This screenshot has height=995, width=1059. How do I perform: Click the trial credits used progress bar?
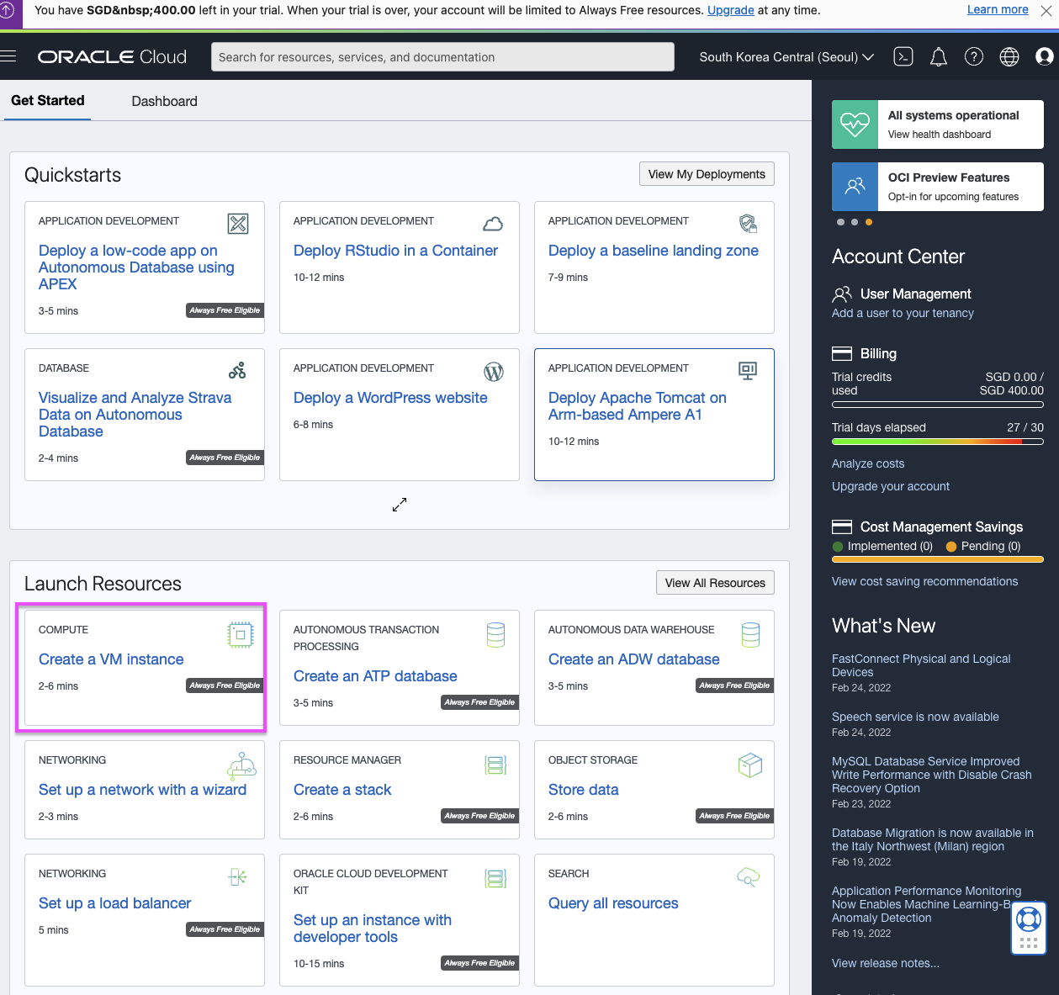938,405
